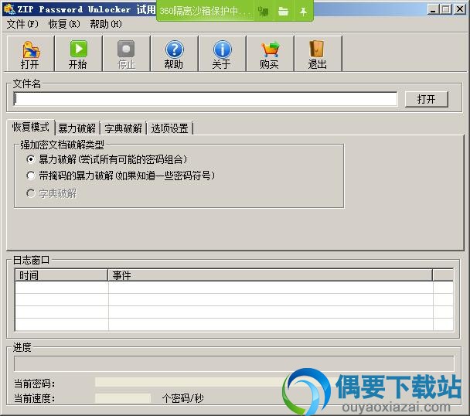
Task: Click the 当前速度 value field
Action: 123,398
